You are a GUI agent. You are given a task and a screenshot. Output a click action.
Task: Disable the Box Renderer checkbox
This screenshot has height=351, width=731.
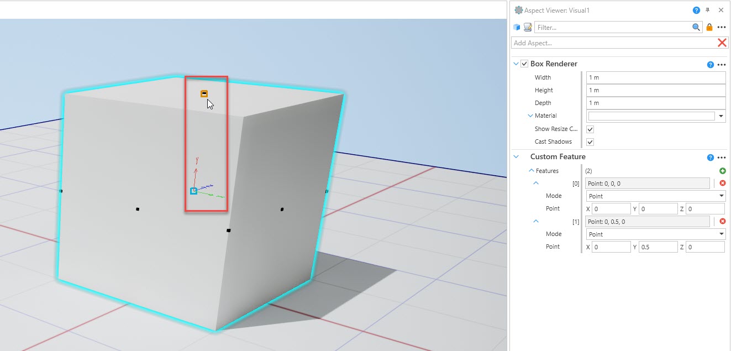(x=524, y=64)
